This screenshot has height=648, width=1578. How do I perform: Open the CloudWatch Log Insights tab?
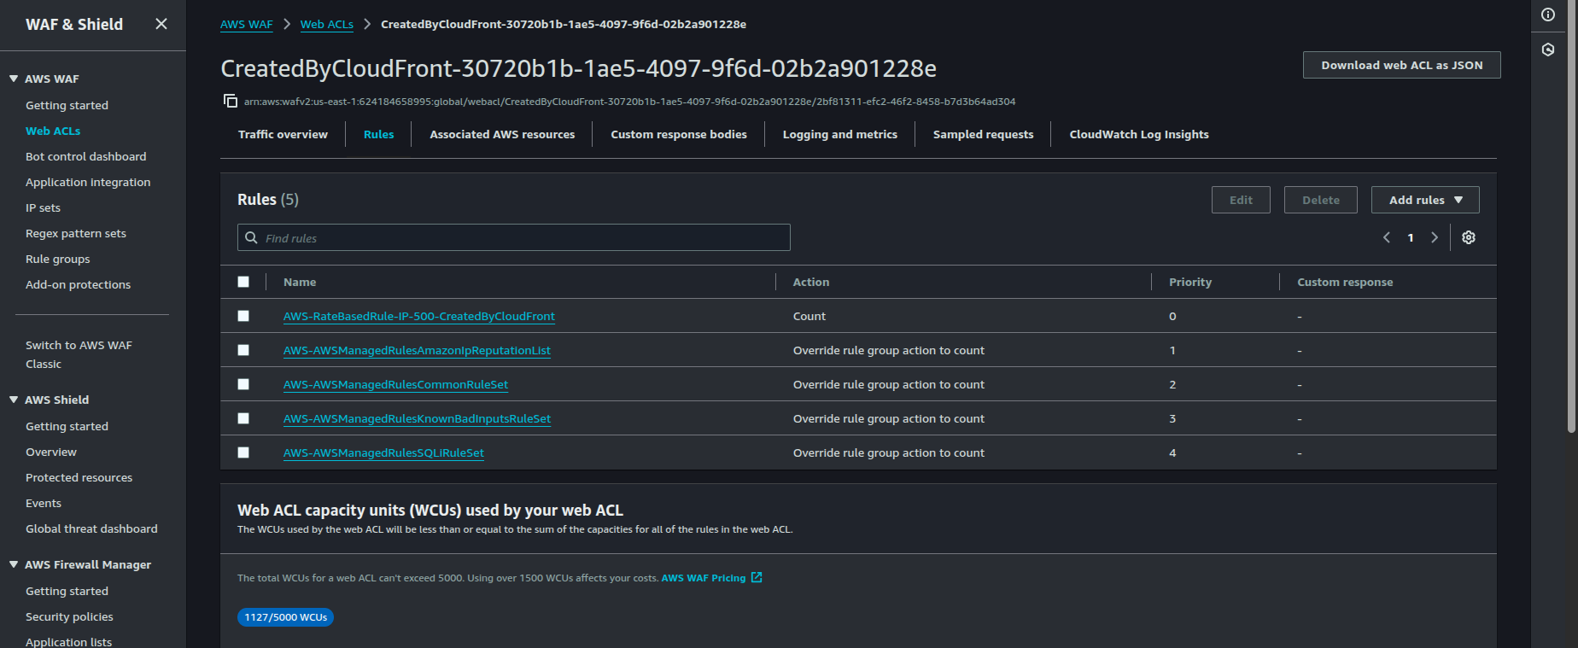(x=1139, y=134)
